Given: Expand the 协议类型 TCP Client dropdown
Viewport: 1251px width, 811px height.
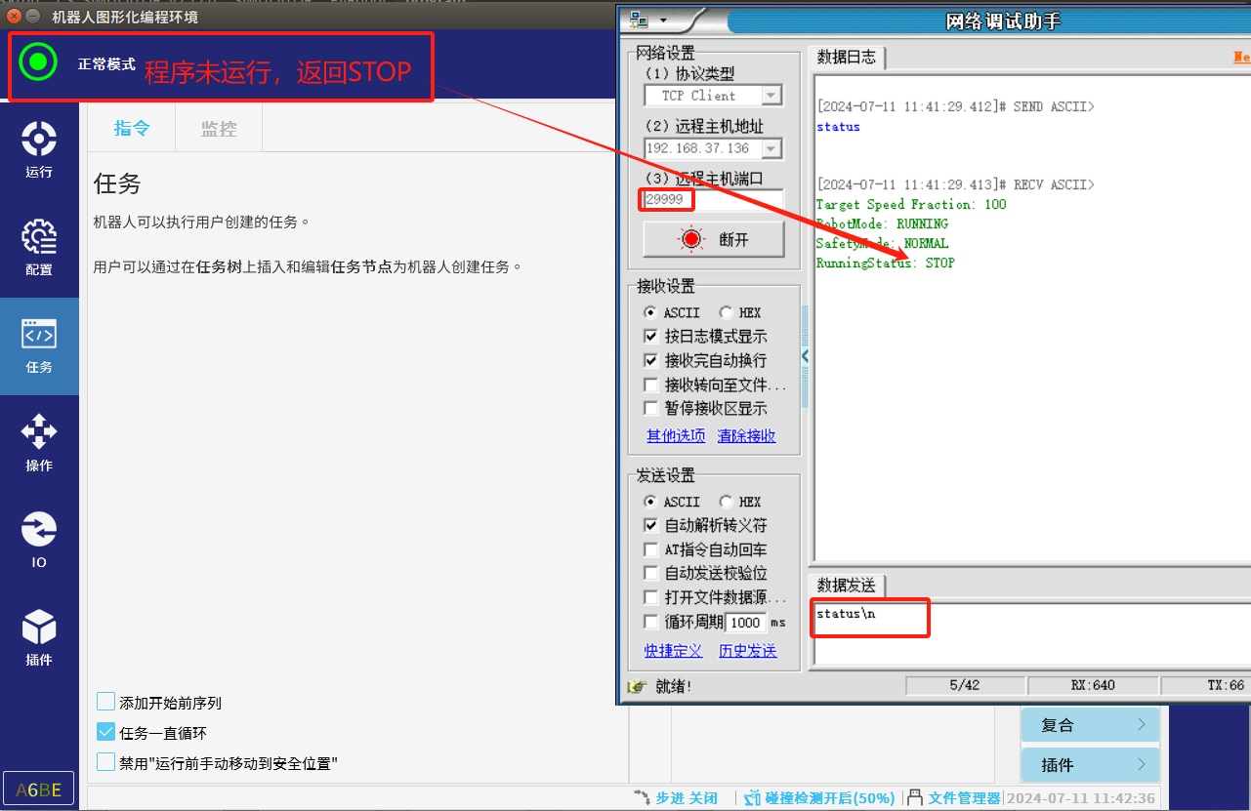Looking at the screenshot, I should [x=771, y=96].
